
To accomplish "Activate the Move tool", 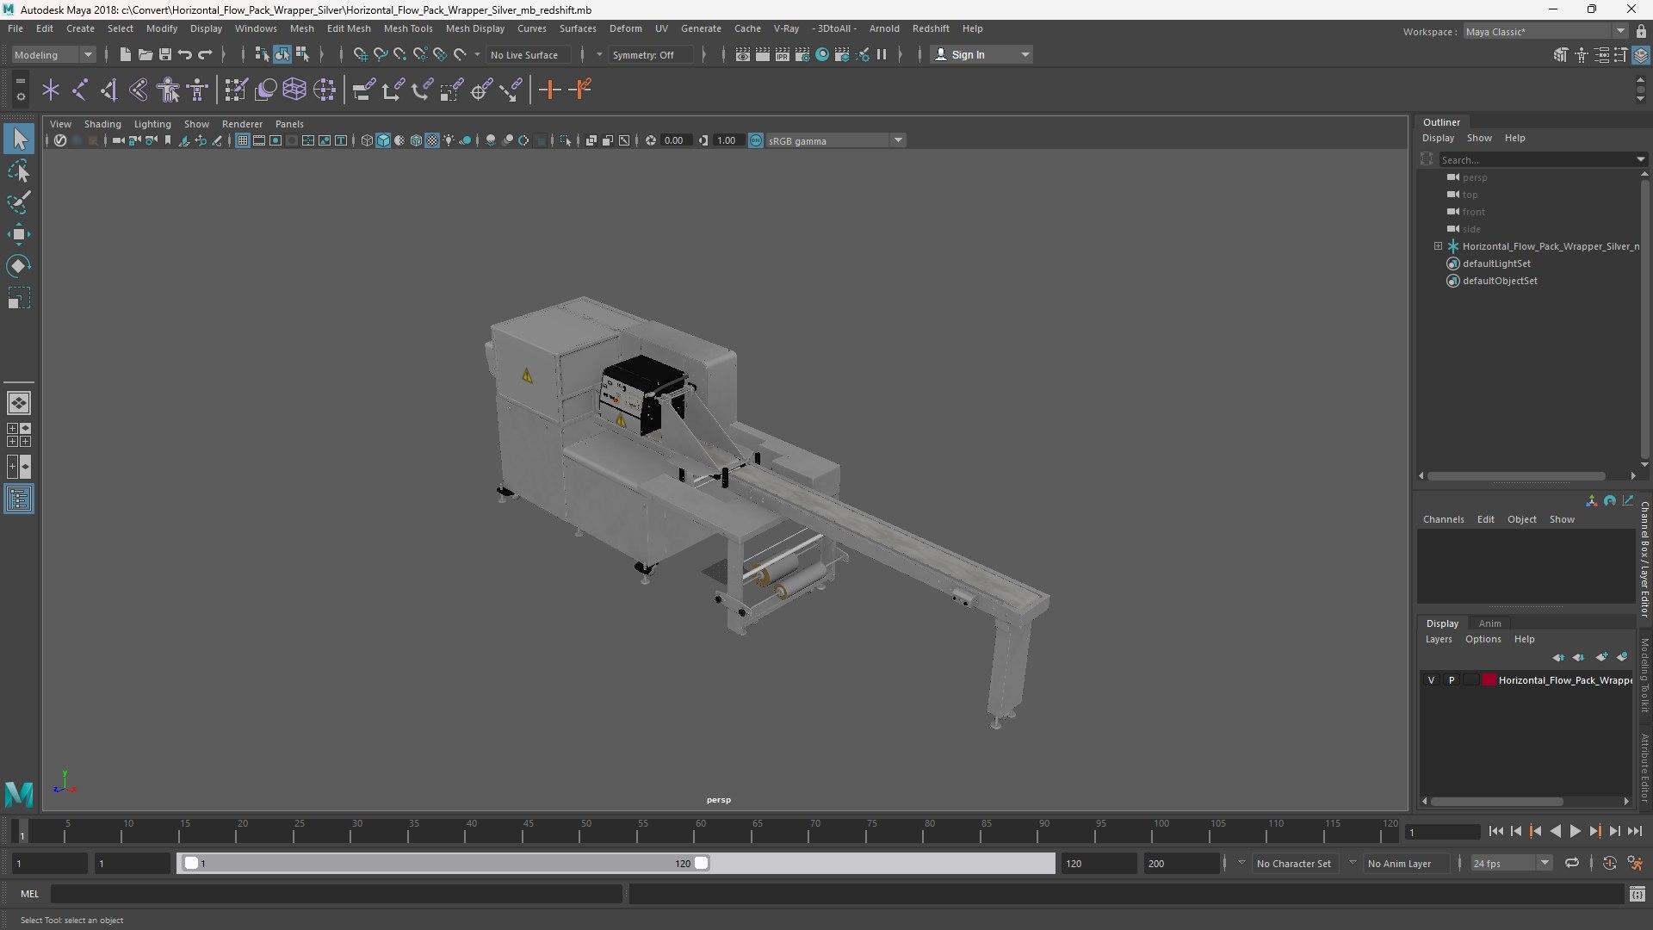I will click(19, 234).
